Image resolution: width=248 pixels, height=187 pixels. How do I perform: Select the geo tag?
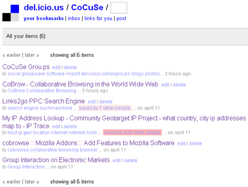click(x=27, y=133)
